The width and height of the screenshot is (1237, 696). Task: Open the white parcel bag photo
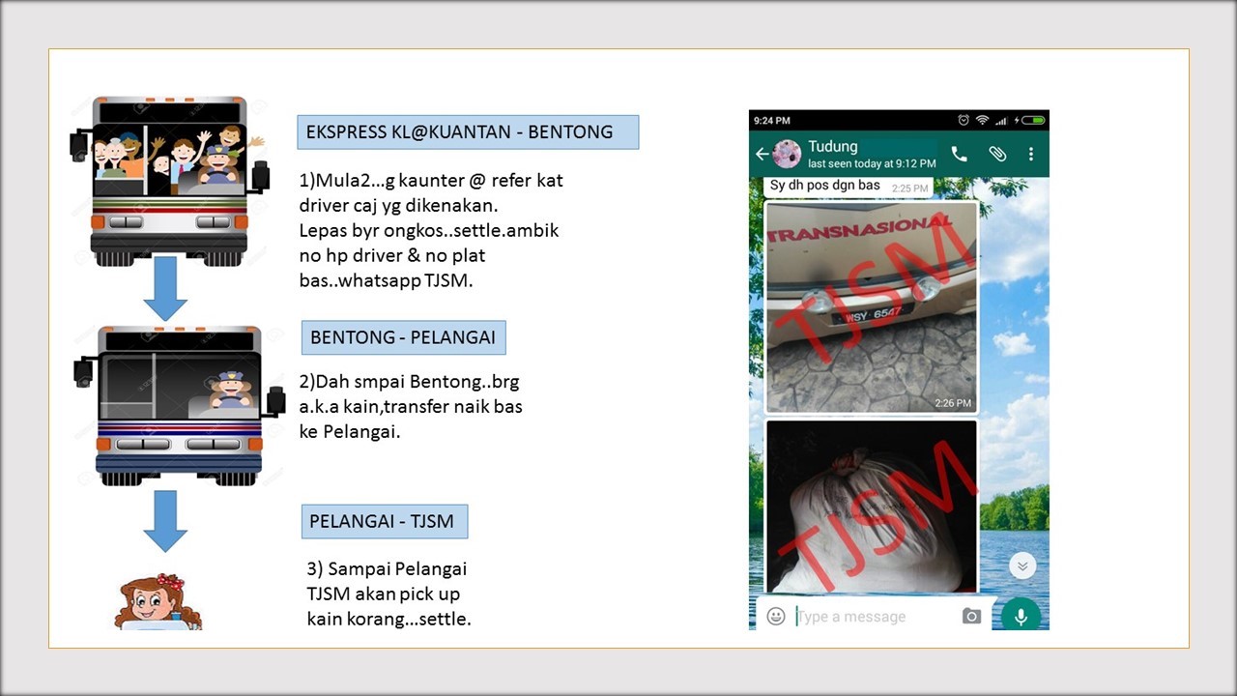(x=871, y=507)
